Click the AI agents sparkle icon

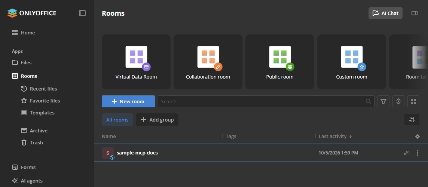pos(15,181)
